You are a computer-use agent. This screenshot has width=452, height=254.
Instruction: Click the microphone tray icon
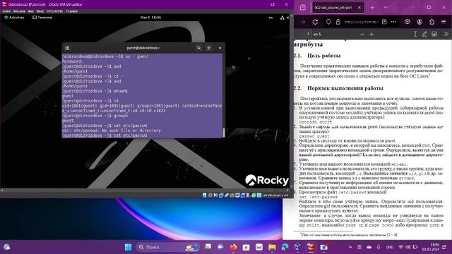[x=379, y=247]
